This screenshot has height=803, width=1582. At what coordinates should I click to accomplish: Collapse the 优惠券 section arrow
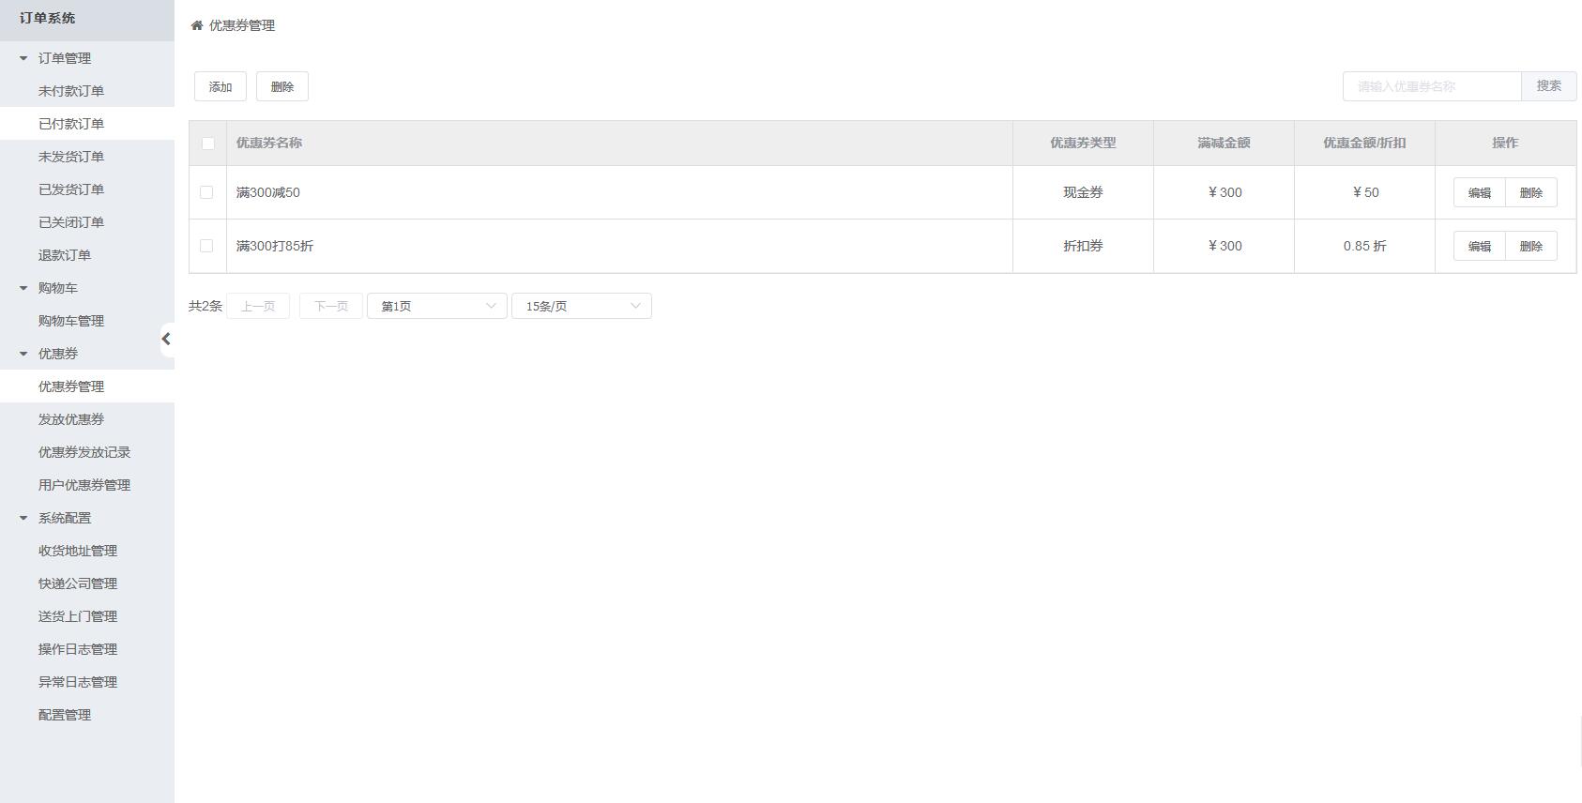pos(23,354)
